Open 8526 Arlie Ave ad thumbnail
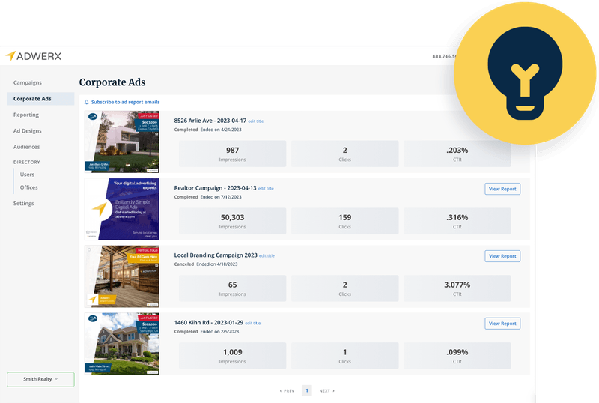Image resolution: width=599 pixels, height=403 pixels. point(122,142)
